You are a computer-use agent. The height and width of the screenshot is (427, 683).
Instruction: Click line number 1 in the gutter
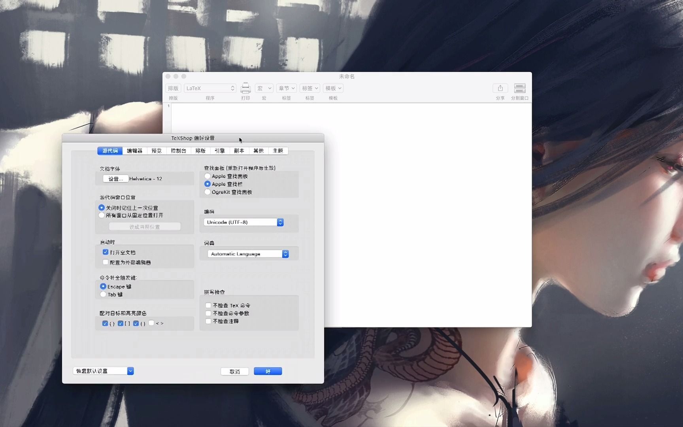[168, 106]
